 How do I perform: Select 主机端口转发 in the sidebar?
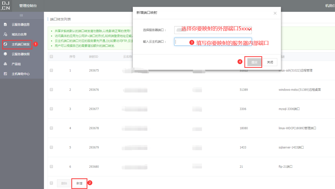[x=21, y=44]
